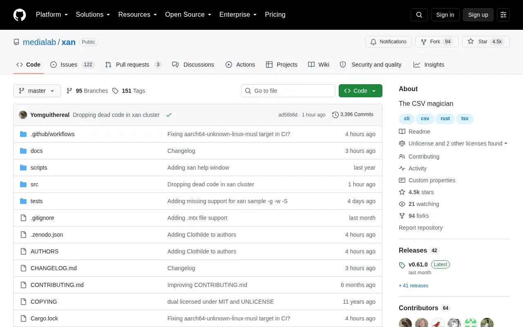This screenshot has width=523, height=327.
Task: Expand the Open Source menu
Action: coord(188,15)
